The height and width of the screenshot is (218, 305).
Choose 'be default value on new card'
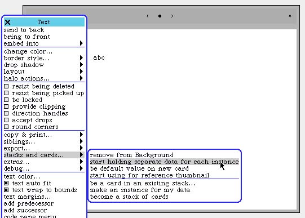[165, 168]
